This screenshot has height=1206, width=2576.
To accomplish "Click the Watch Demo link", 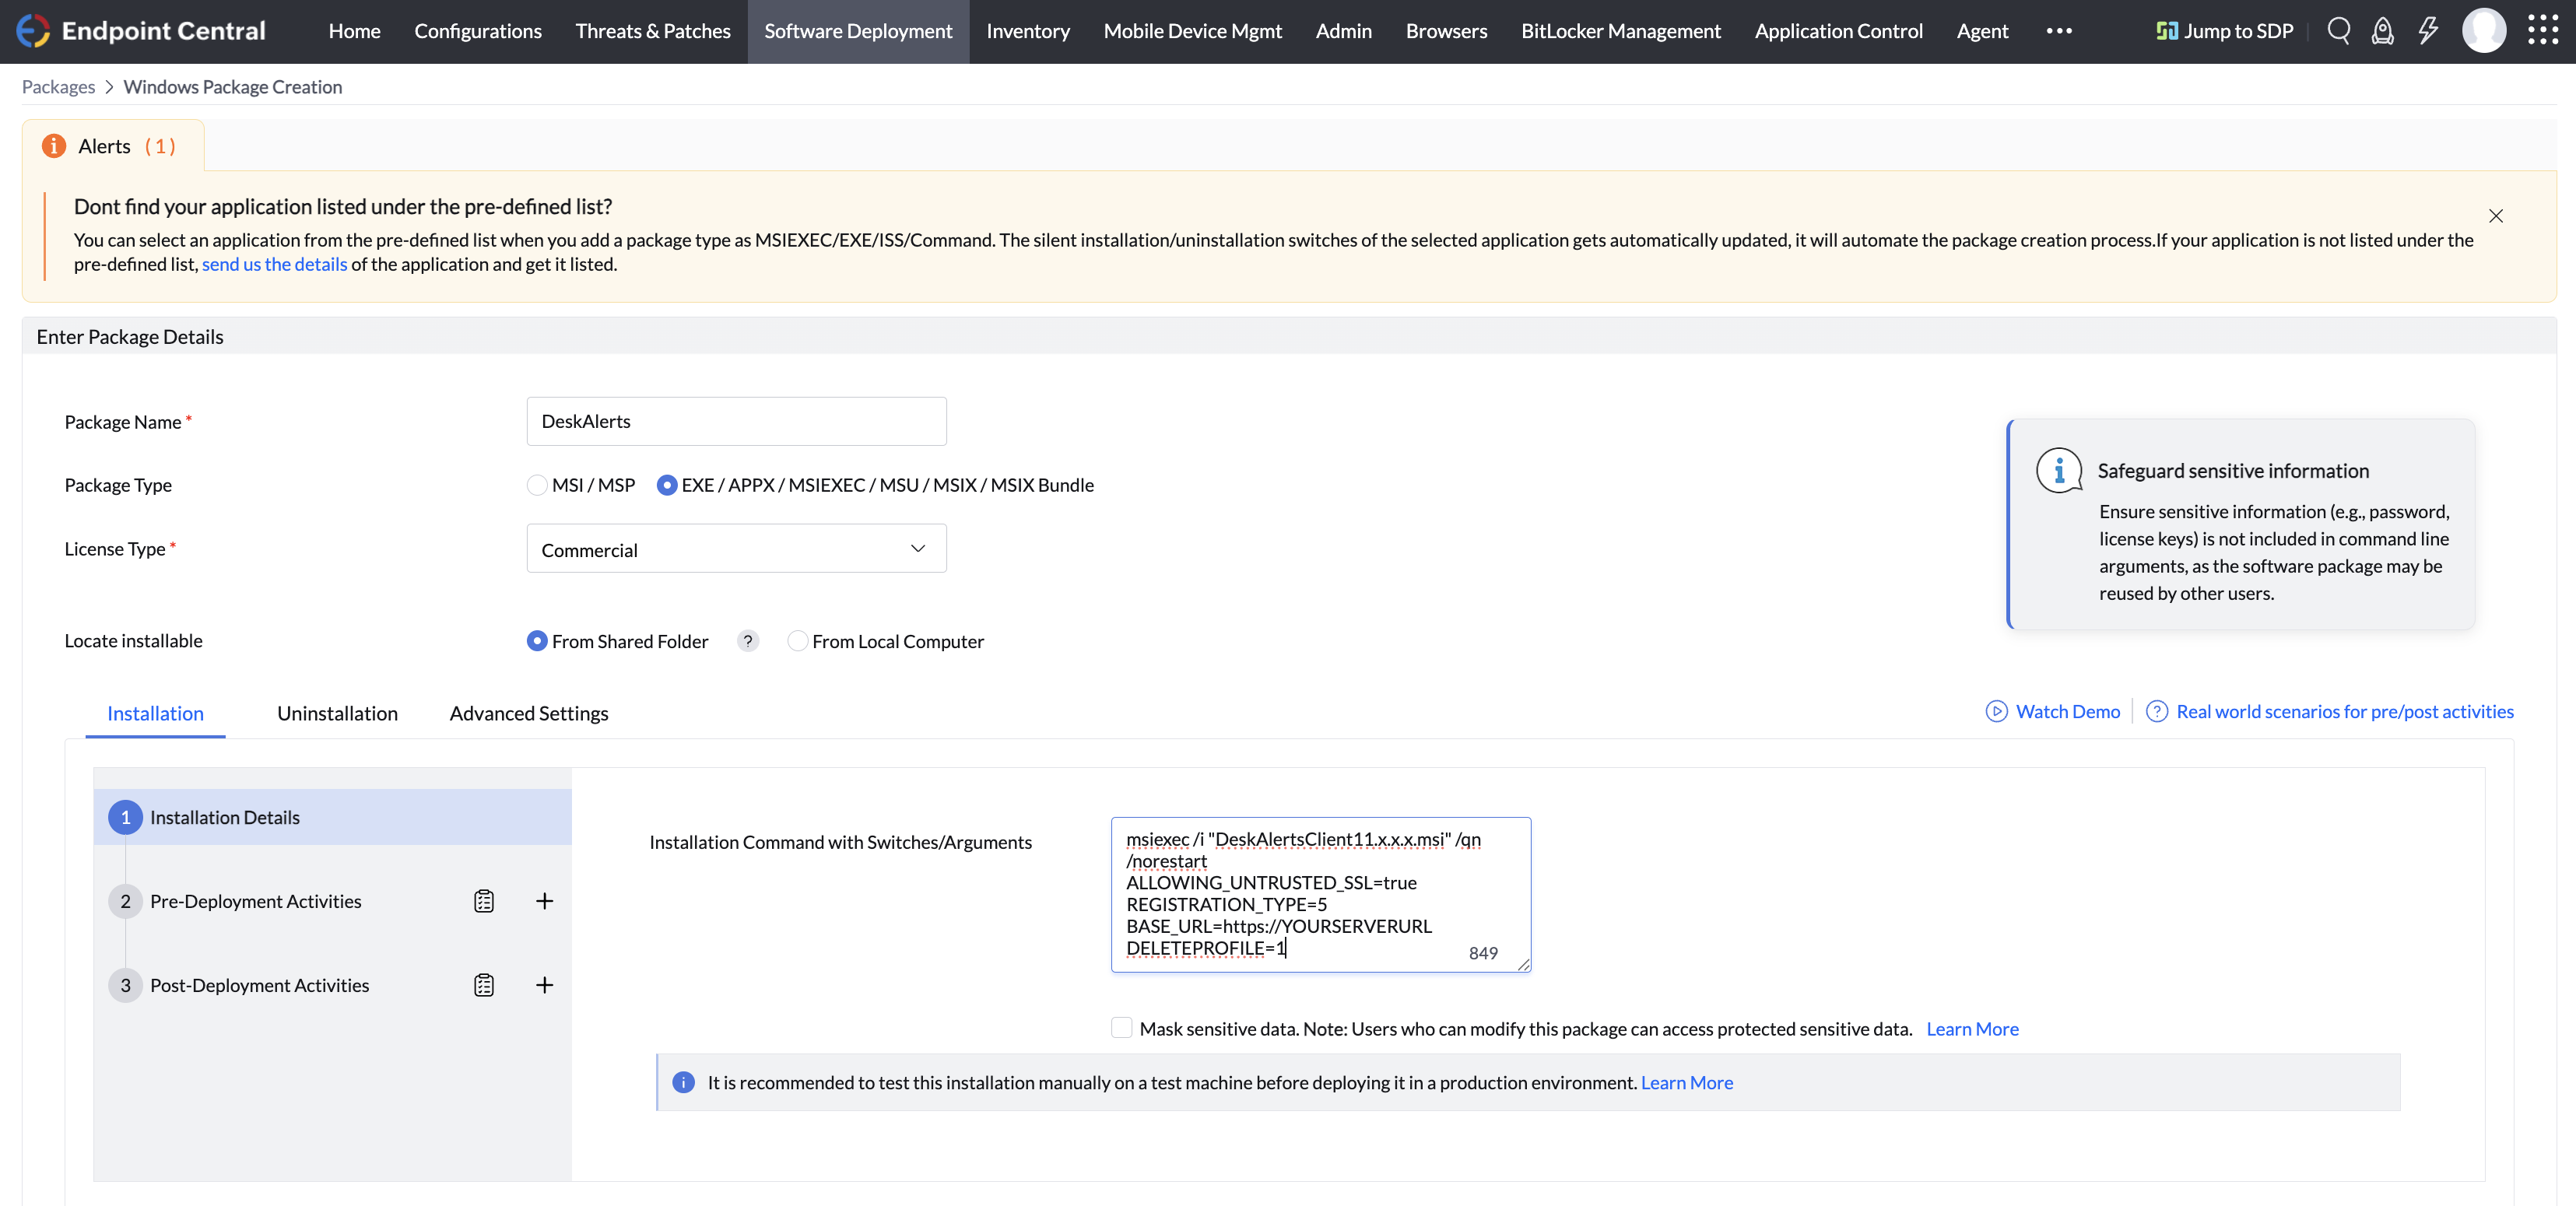I will pos(2066,711).
